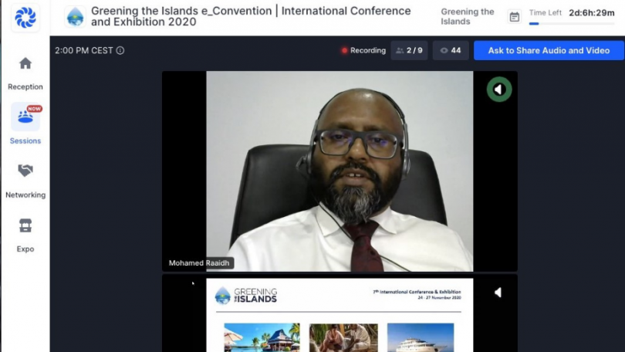Open the viewers count showing 44
Image resolution: width=625 pixels, height=352 pixels.
pos(450,51)
